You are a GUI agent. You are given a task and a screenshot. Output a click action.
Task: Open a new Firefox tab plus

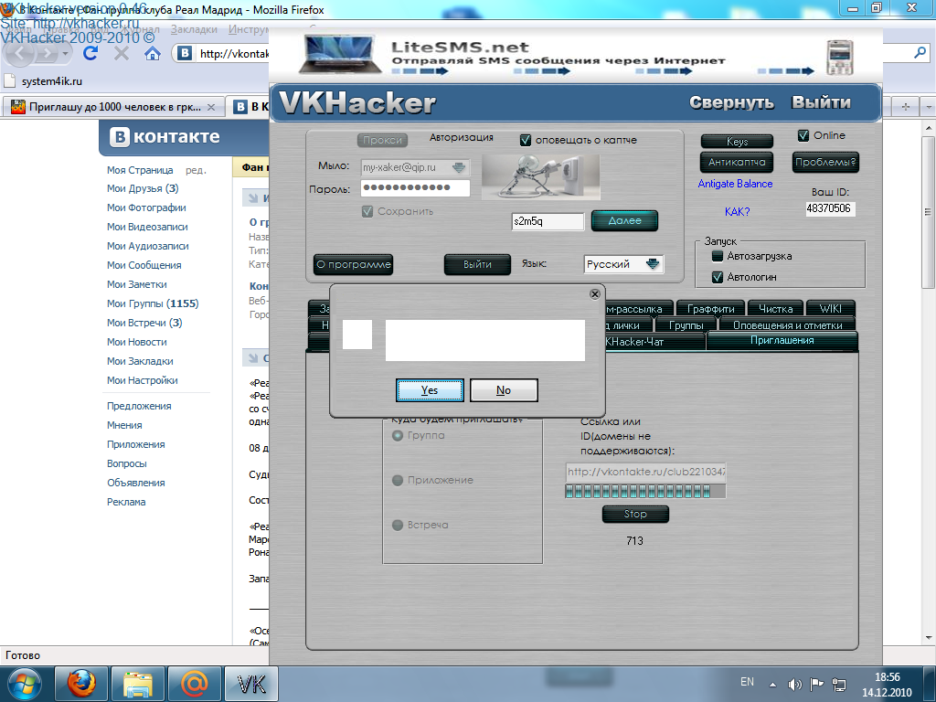coord(906,107)
